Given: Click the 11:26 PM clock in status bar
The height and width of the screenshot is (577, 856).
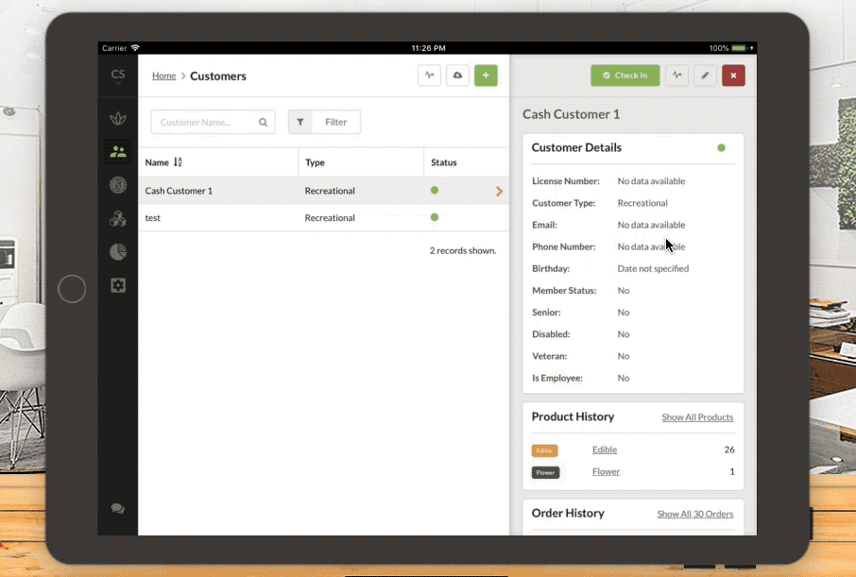Looking at the screenshot, I should tap(429, 48).
